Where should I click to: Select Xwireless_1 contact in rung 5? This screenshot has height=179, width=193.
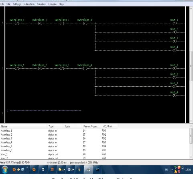pyautogui.click(x=17, y=23)
